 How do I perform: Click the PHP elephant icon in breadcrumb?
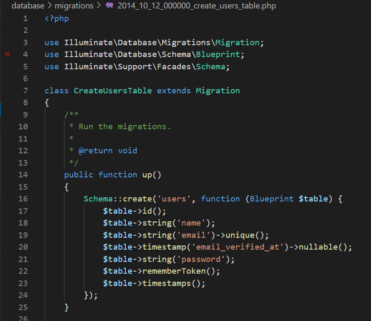coord(109,6)
